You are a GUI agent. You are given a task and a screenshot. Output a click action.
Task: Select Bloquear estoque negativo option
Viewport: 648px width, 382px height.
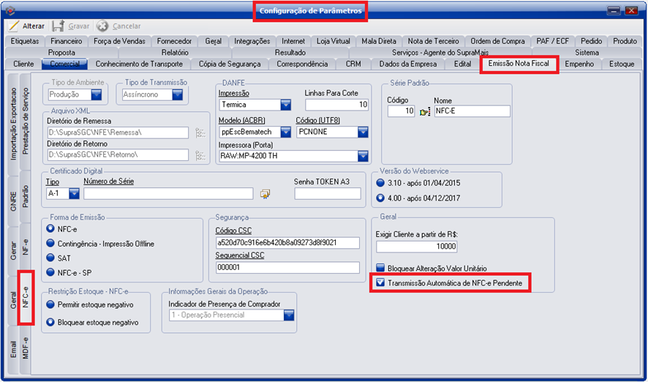51,322
